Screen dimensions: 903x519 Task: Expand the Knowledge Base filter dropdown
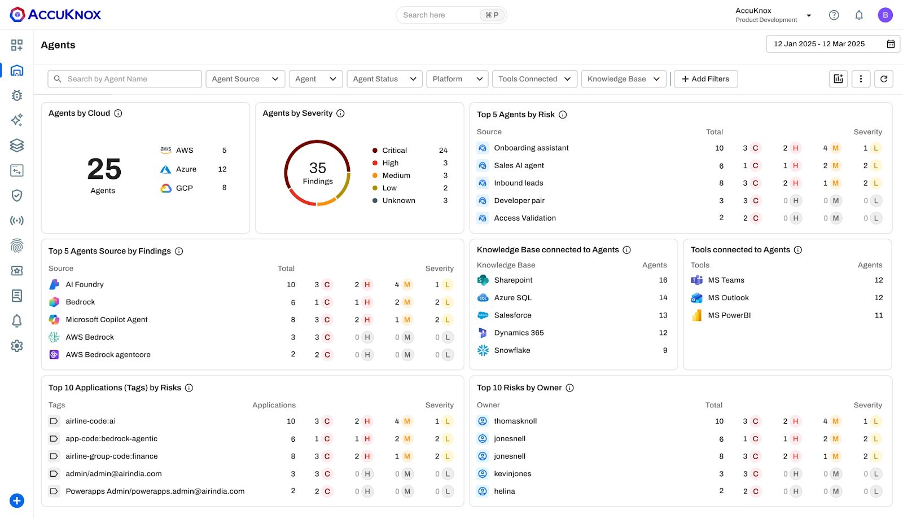point(623,79)
